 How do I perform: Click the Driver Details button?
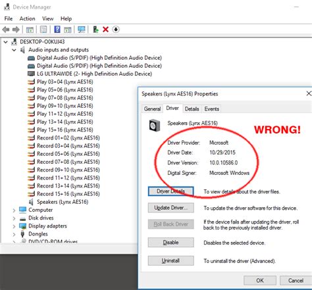[170, 191]
